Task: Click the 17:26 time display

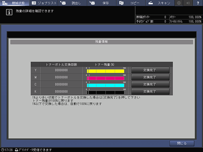Action: (x=9, y=150)
